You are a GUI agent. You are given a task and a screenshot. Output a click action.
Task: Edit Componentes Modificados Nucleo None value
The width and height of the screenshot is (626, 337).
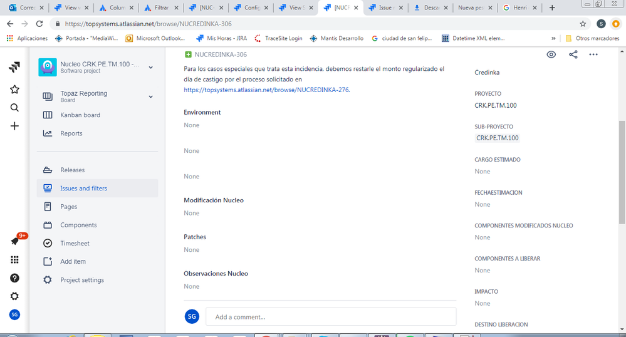click(483, 237)
